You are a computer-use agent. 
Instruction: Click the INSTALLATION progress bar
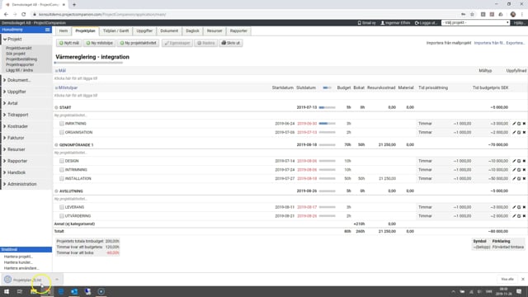coord(327,178)
